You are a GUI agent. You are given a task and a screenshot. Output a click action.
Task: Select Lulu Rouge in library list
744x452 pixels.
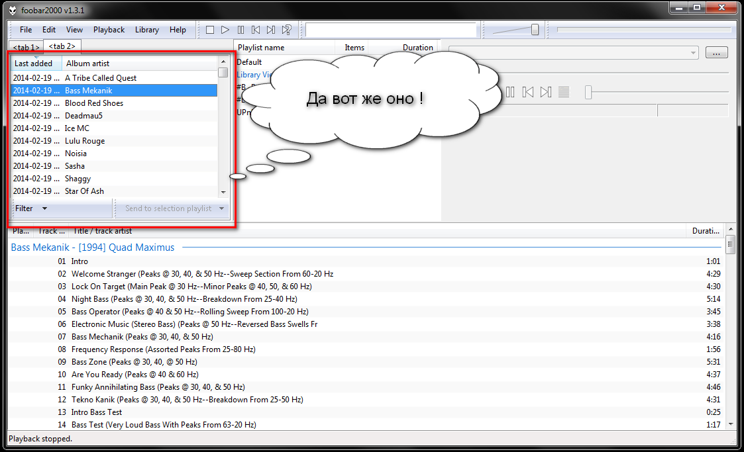pyautogui.click(x=114, y=141)
